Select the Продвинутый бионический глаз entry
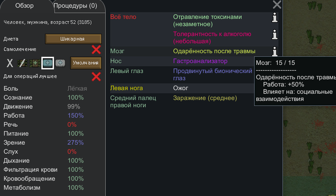 tap(213, 74)
